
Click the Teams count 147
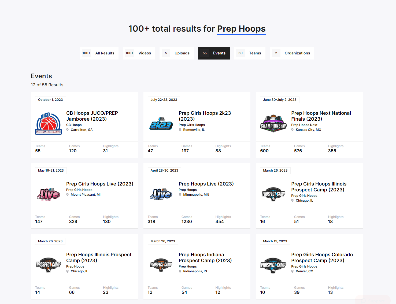(x=39, y=222)
